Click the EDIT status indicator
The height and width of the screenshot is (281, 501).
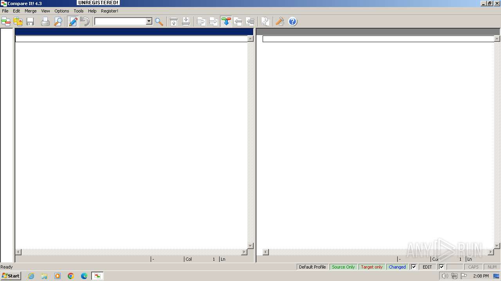427,267
